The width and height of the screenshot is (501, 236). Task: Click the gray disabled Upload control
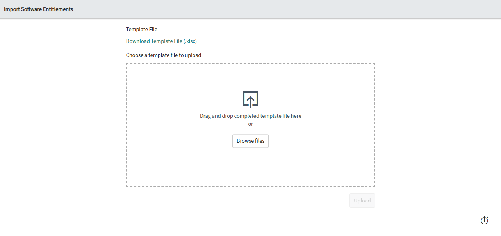click(x=362, y=200)
